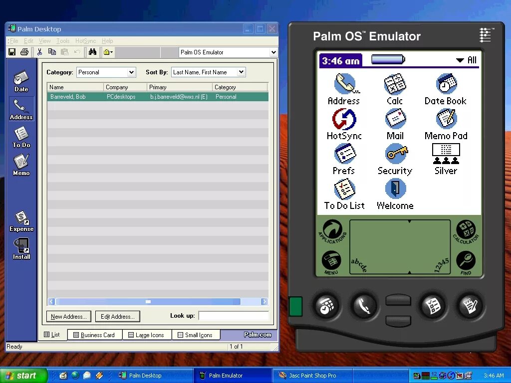Screen dimensions: 511x383
Task: Click the Cut scissors icon
Action: (x=40, y=52)
